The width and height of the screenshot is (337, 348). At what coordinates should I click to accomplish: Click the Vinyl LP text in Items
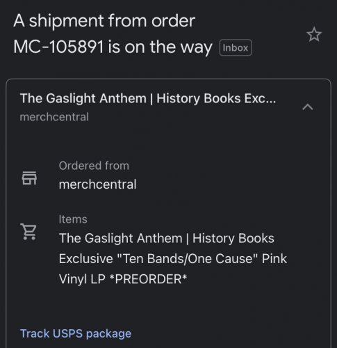(82, 279)
